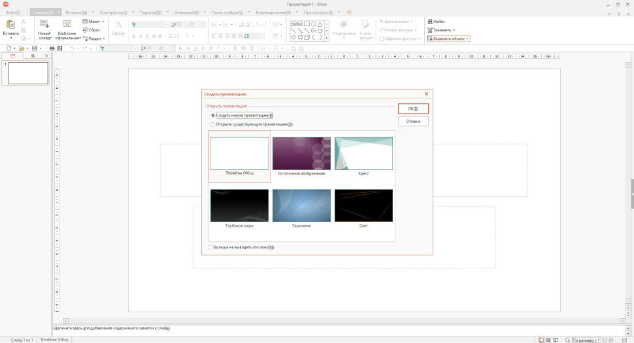This screenshot has width=634, height=343.
Task: Switch to outline pane tab icon
Action: click(33, 56)
